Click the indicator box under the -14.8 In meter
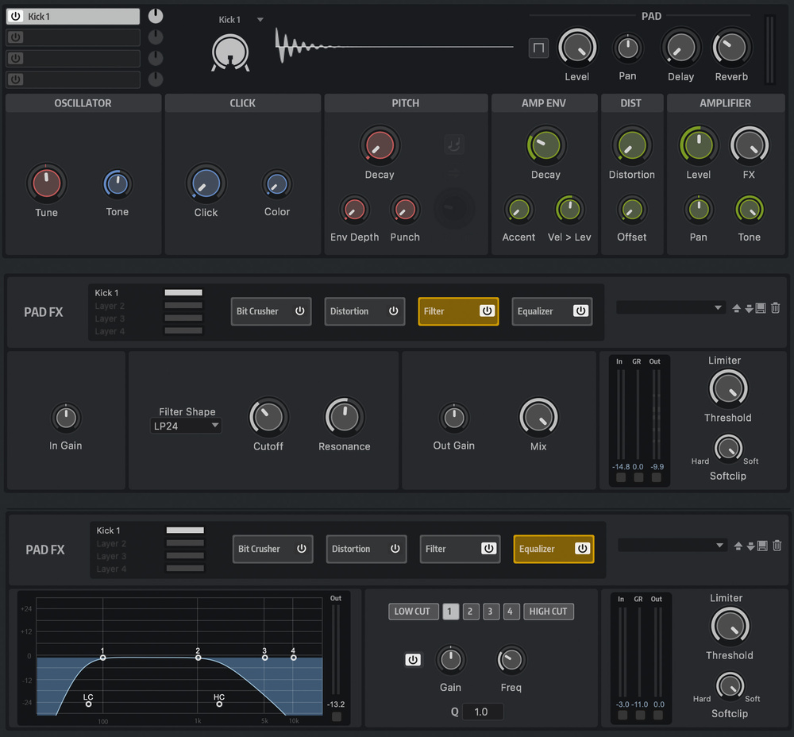The width and height of the screenshot is (794, 737). tap(621, 477)
